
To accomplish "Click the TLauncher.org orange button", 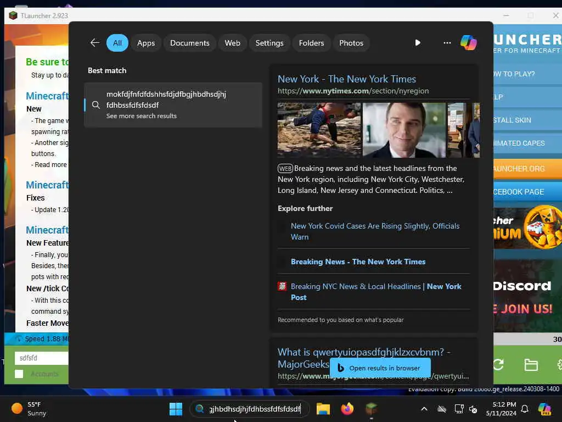I will click(x=527, y=168).
